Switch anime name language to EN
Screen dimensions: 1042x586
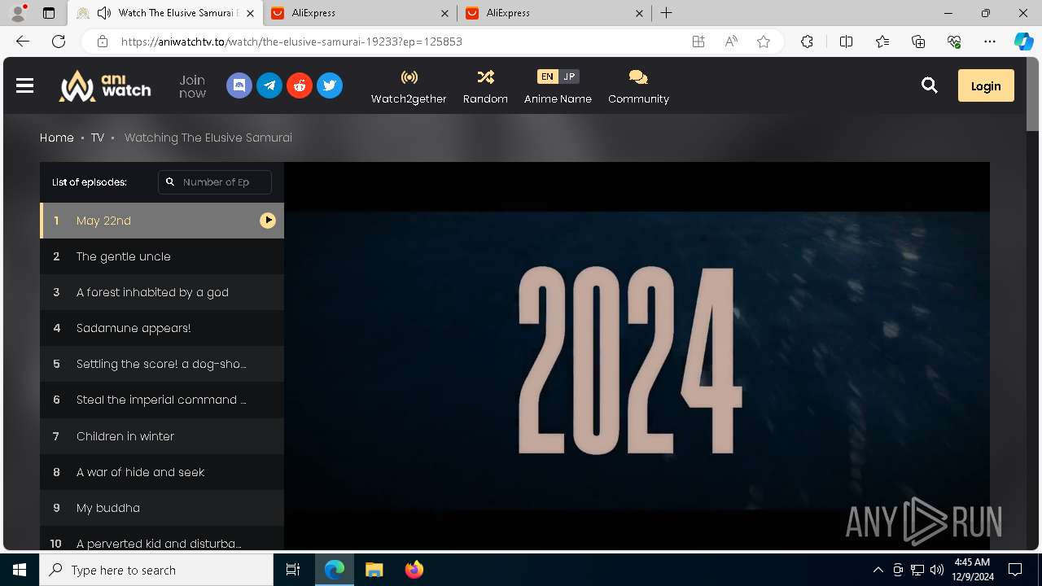[x=547, y=77]
